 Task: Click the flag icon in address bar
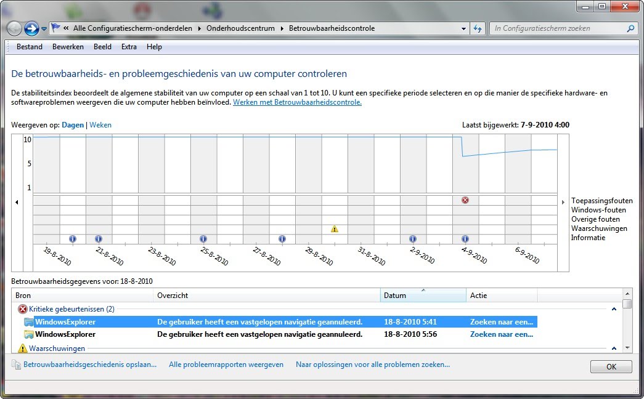55,28
